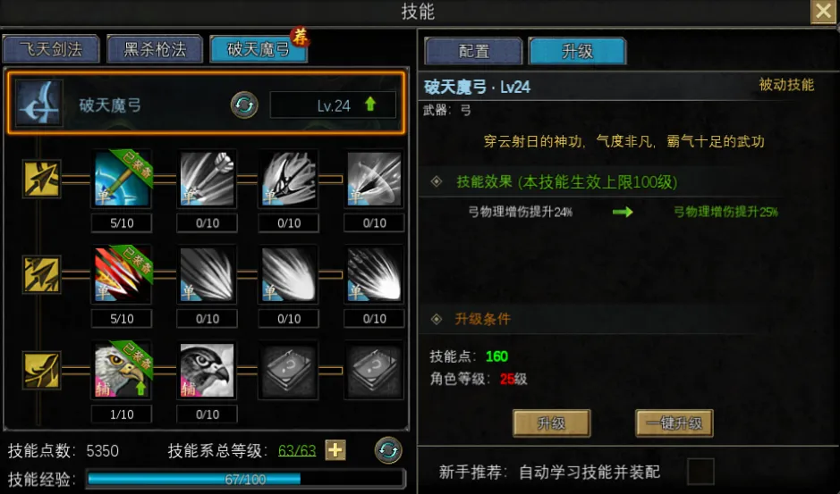Open the 配置 tab
The width and height of the screenshot is (840, 494).
pyautogui.click(x=473, y=52)
